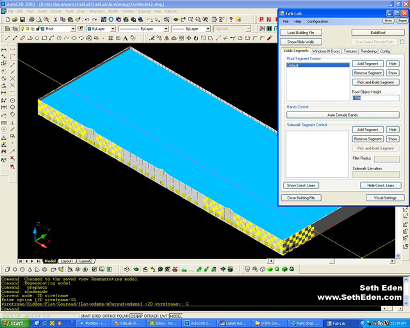This screenshot has height=328, width=410.
Task: Check the box beside User Select Render Path
Action: (x=402, y=42)
